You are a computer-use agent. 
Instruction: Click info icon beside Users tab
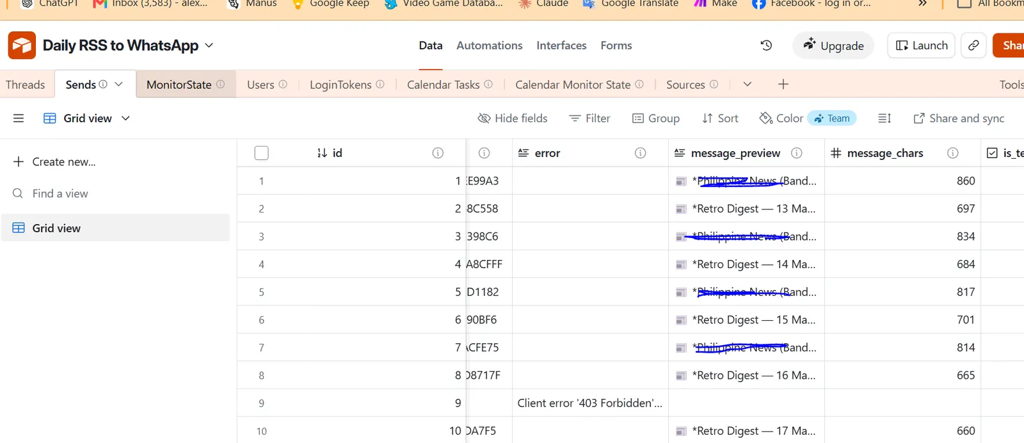283,85
